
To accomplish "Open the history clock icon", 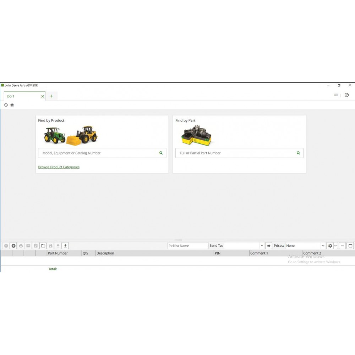I will tap(6, 105).
